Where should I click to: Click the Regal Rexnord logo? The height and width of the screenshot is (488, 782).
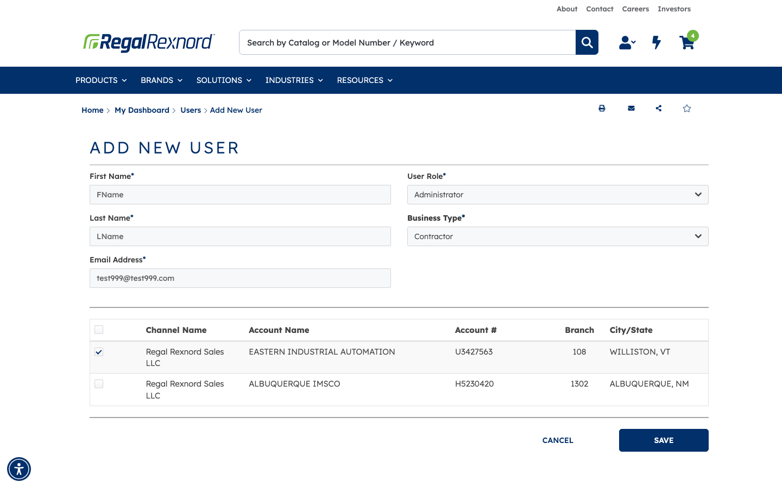tap(149, 42)
